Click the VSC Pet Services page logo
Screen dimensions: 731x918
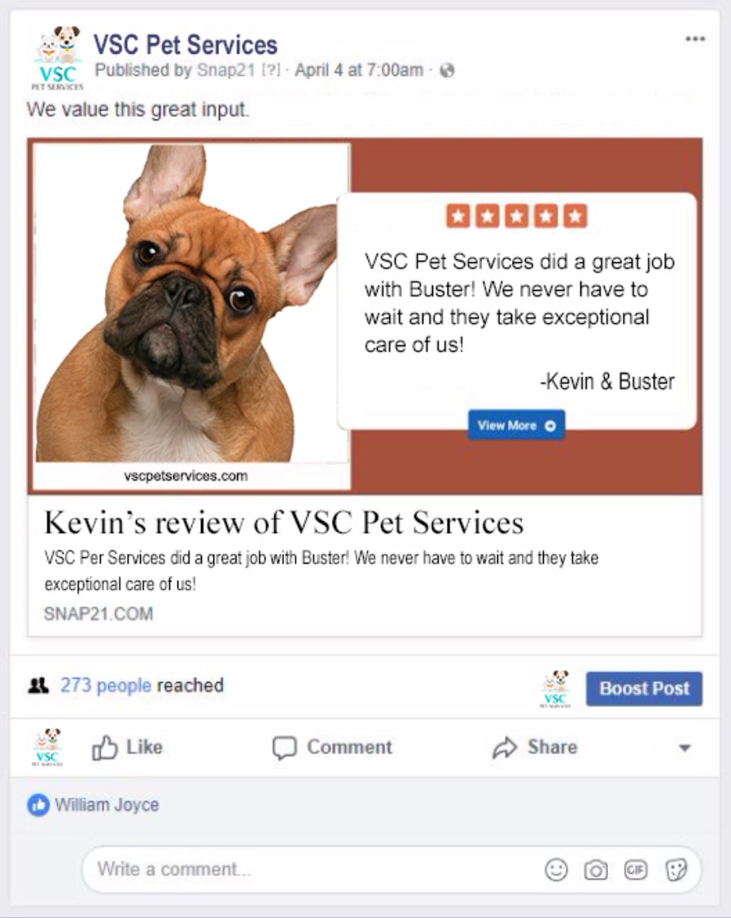[x=57, y=59]
